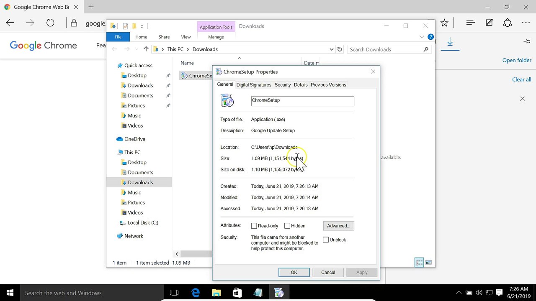Click the Search Downloads field

389,49
